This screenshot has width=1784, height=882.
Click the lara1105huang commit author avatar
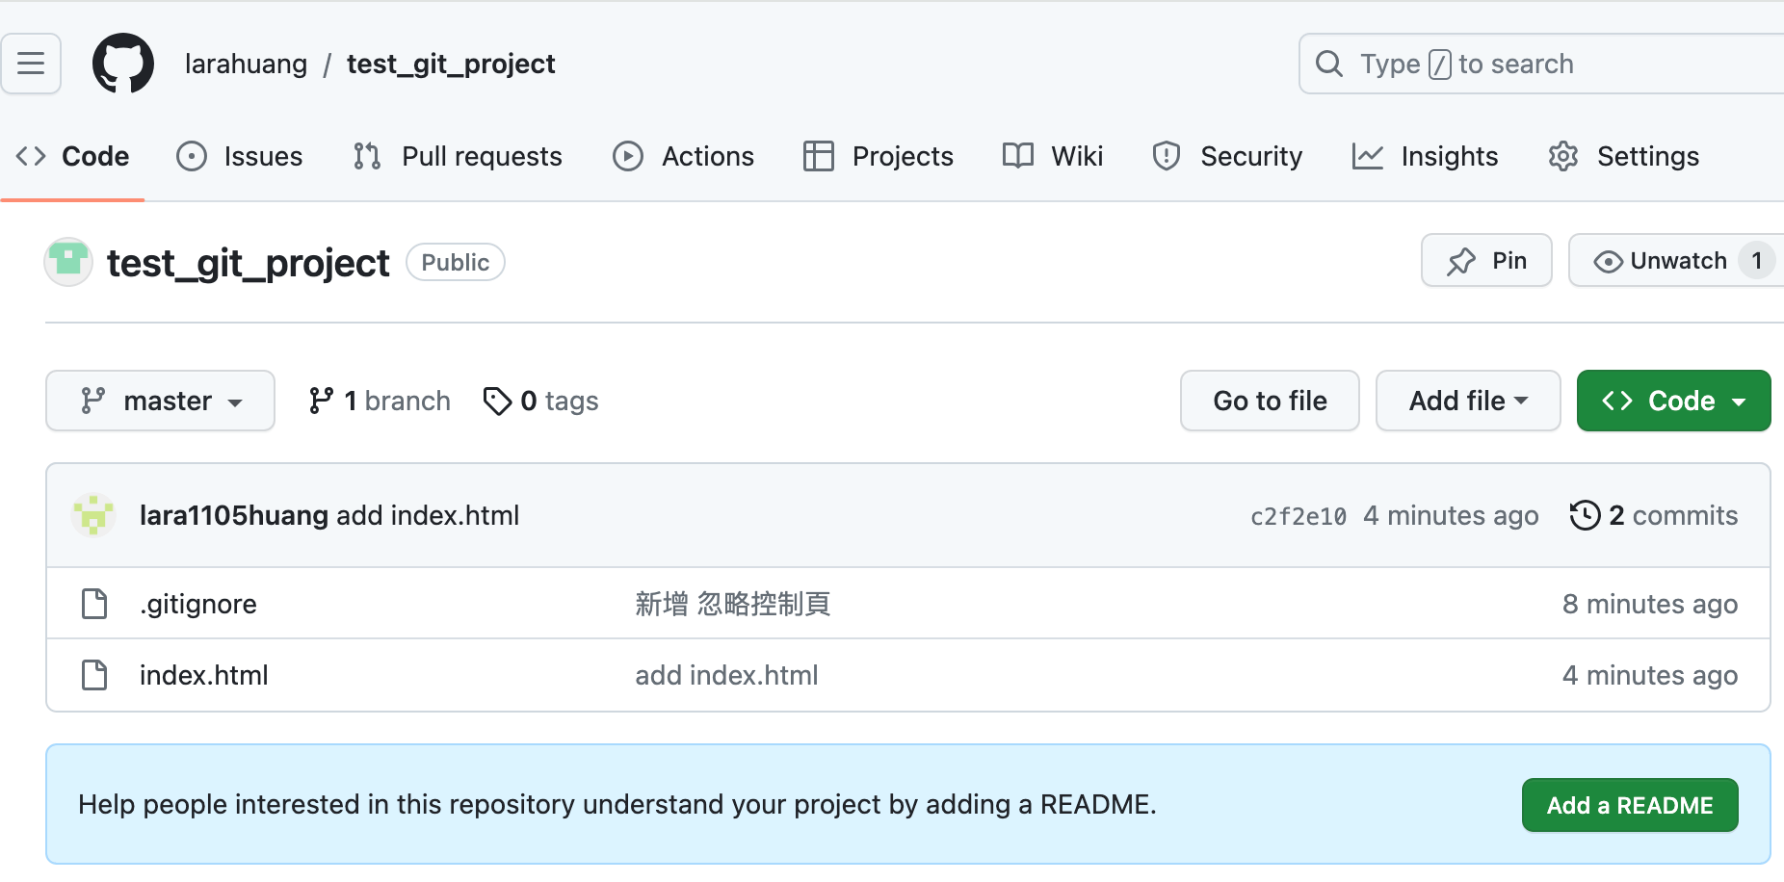[x=93, y=515]
